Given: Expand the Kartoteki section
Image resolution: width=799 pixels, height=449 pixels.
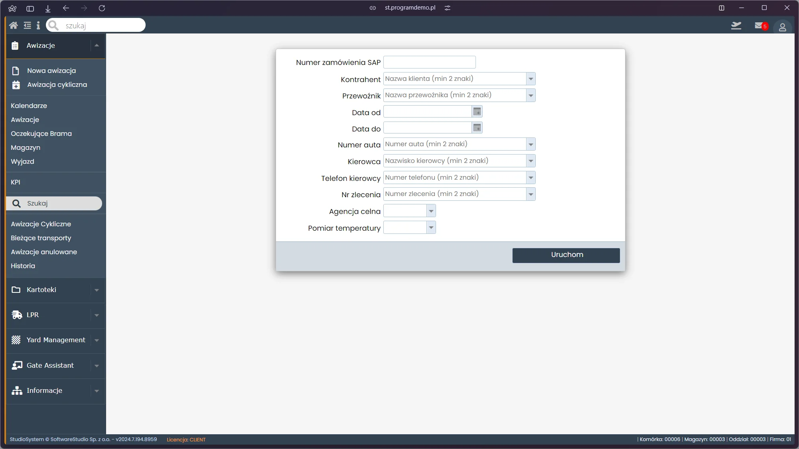Looking at the screenshot, I should (97, 290).
